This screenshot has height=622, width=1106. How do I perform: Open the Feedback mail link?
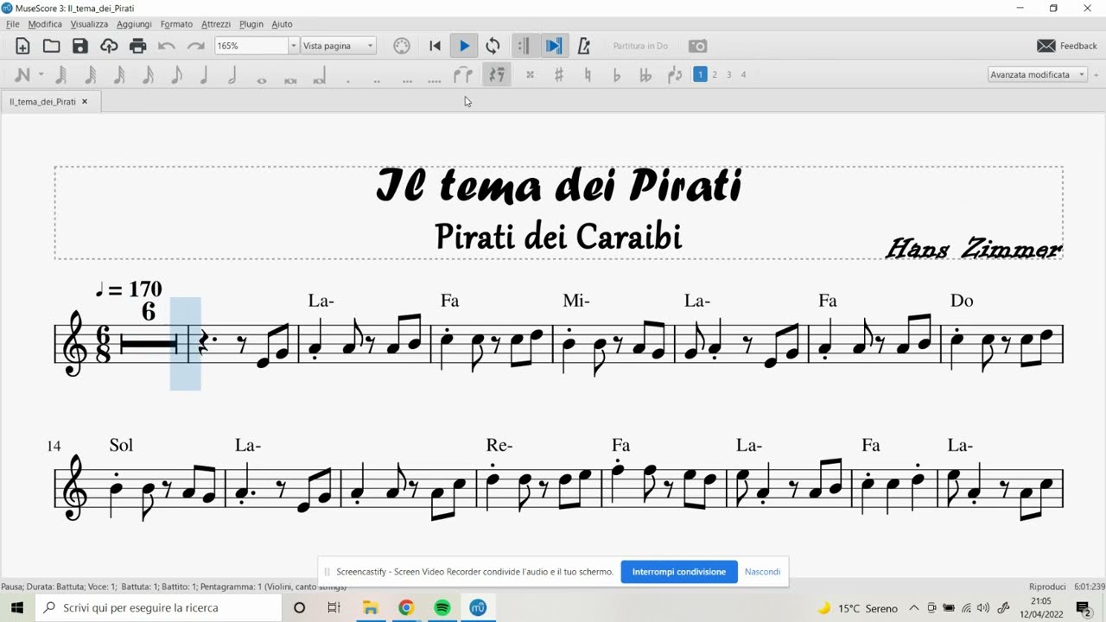[x=1067, y=46]
